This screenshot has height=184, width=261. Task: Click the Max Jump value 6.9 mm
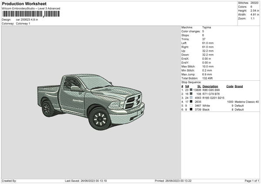point(207,74)
